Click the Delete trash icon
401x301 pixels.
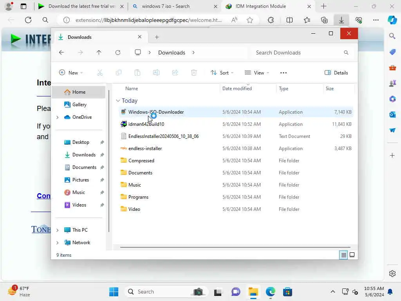pos(194,73)
